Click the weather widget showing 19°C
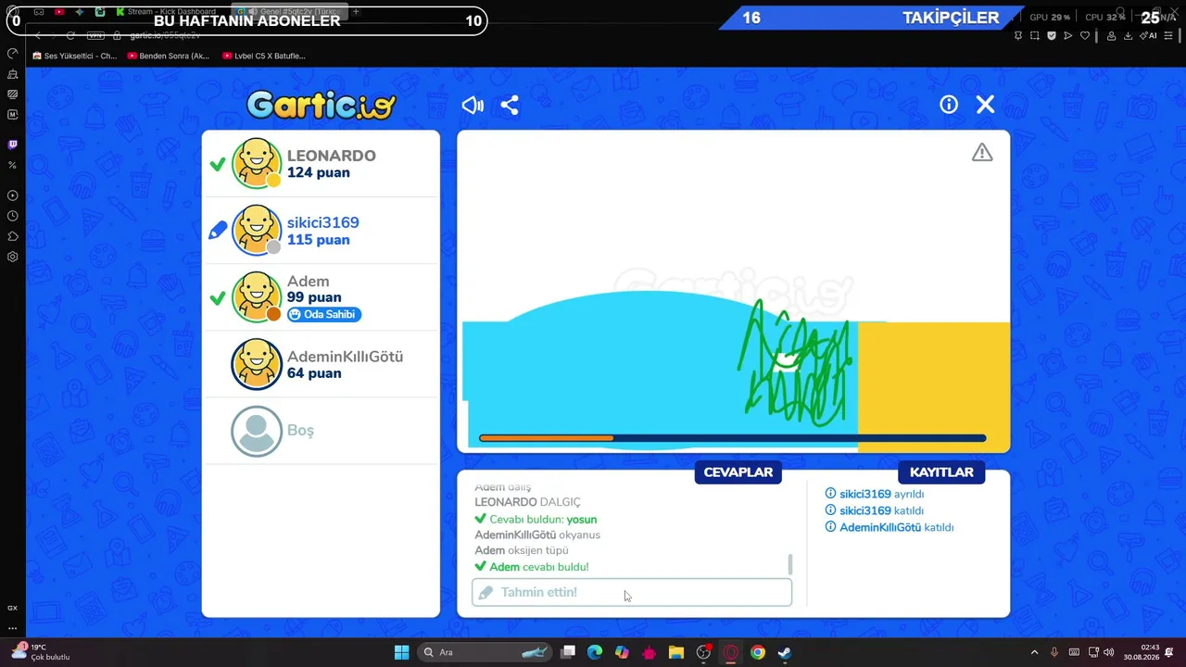Viewport: 1186px width, 667px height. [x=39, y=652]
